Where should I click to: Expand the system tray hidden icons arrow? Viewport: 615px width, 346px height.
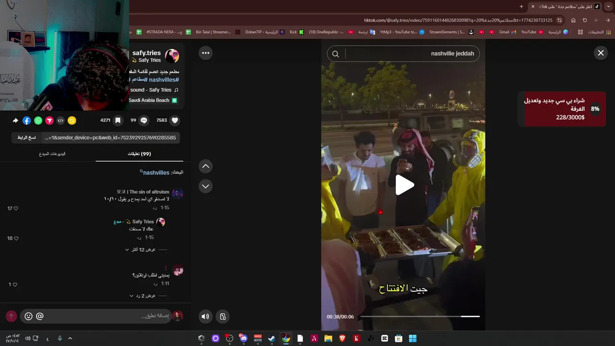point(70,338)
